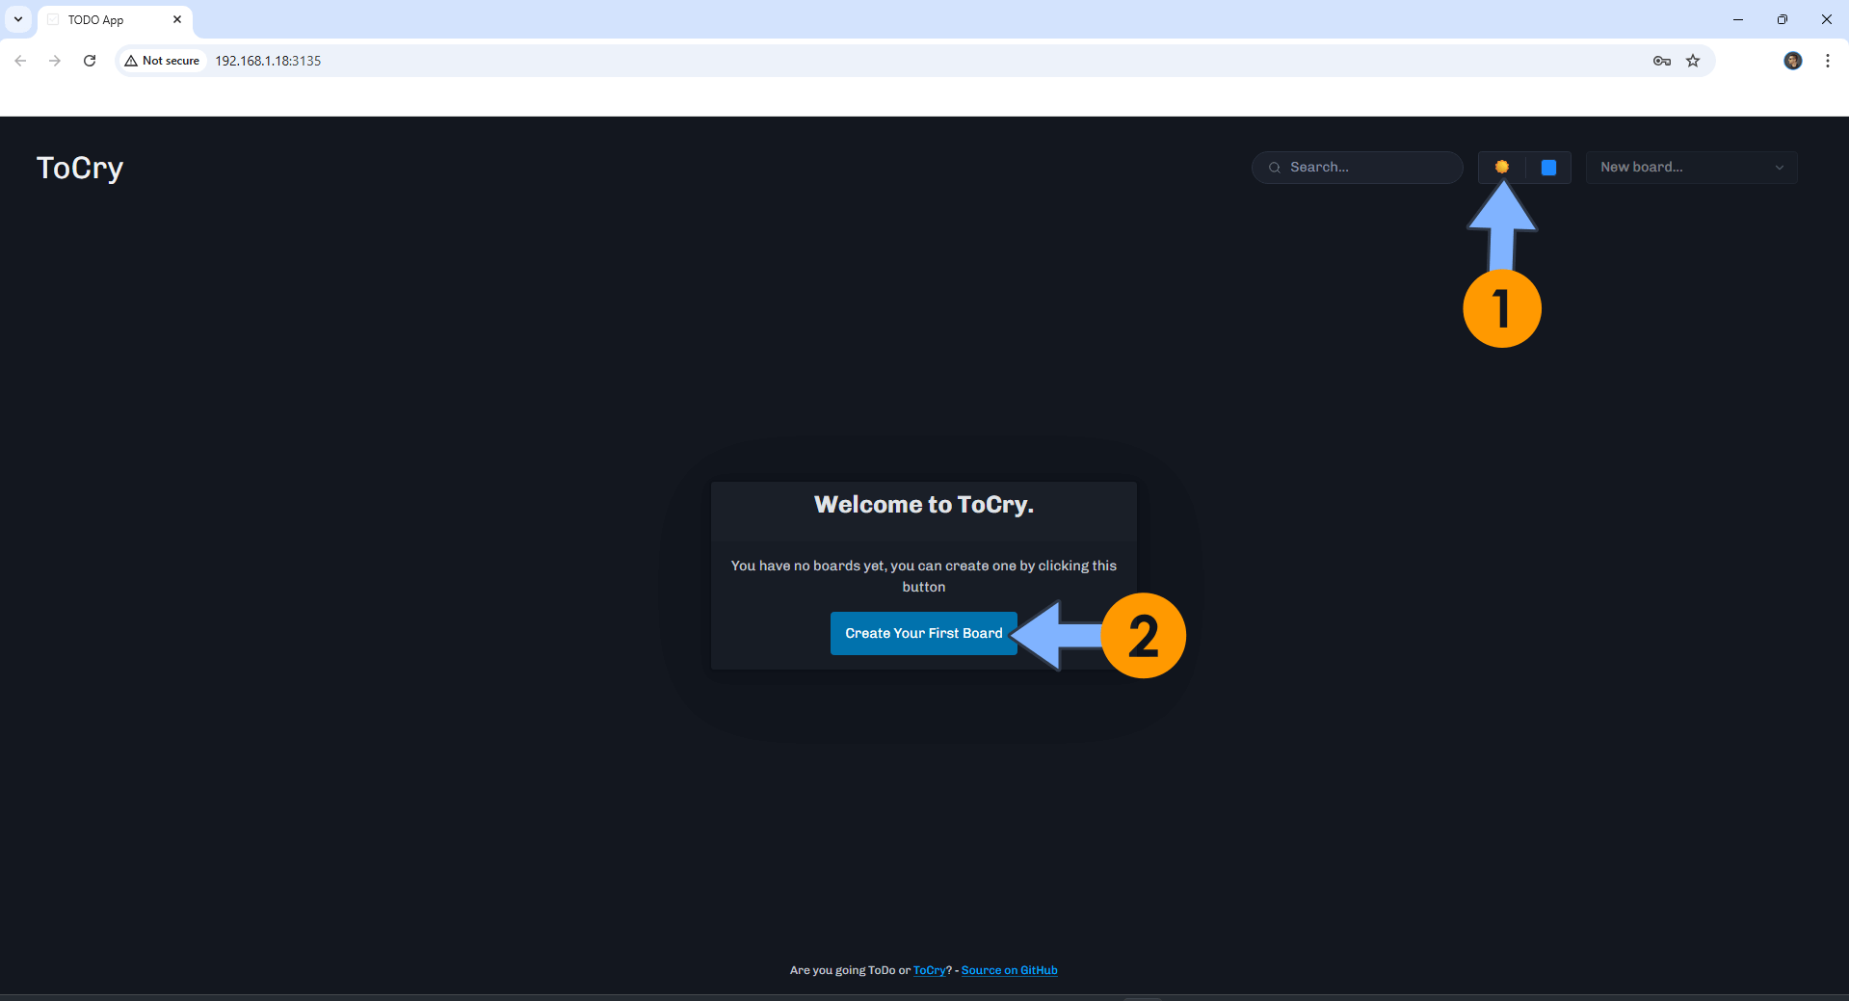The width and height of the screenshot is (1849, 1001).
Task: Click the address bar URL
Action: (x=268, y=61)
